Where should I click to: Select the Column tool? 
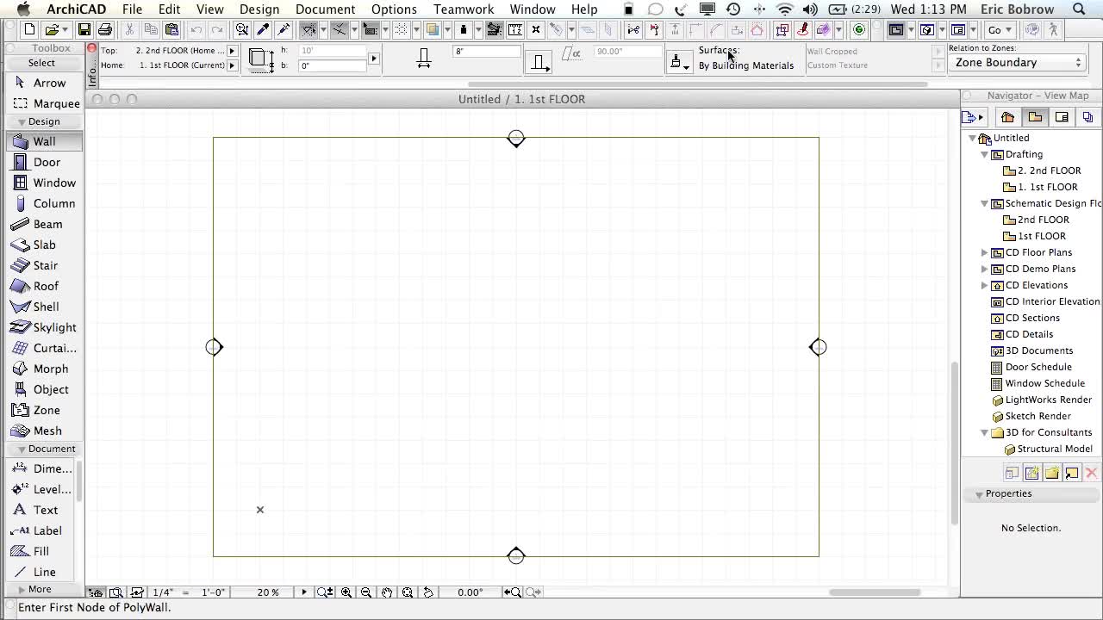(45, 203)
